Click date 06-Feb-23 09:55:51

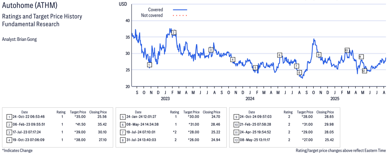tap(29, 124)
